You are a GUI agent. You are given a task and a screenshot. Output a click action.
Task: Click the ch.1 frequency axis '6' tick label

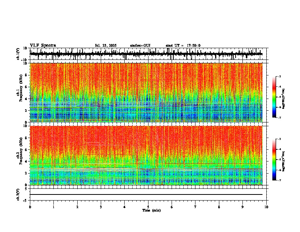27,87
